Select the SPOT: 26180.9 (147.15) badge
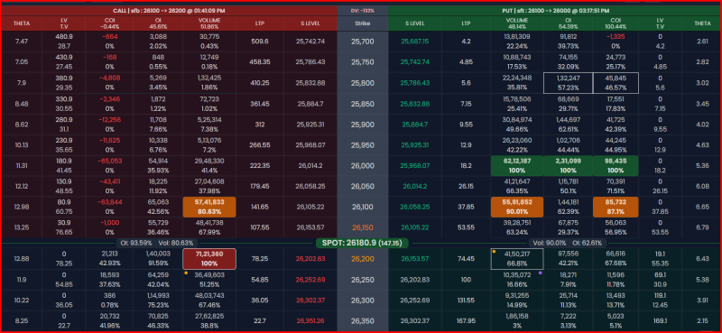The width and height of the screenshot is (722, 333). tap(363, 243)
